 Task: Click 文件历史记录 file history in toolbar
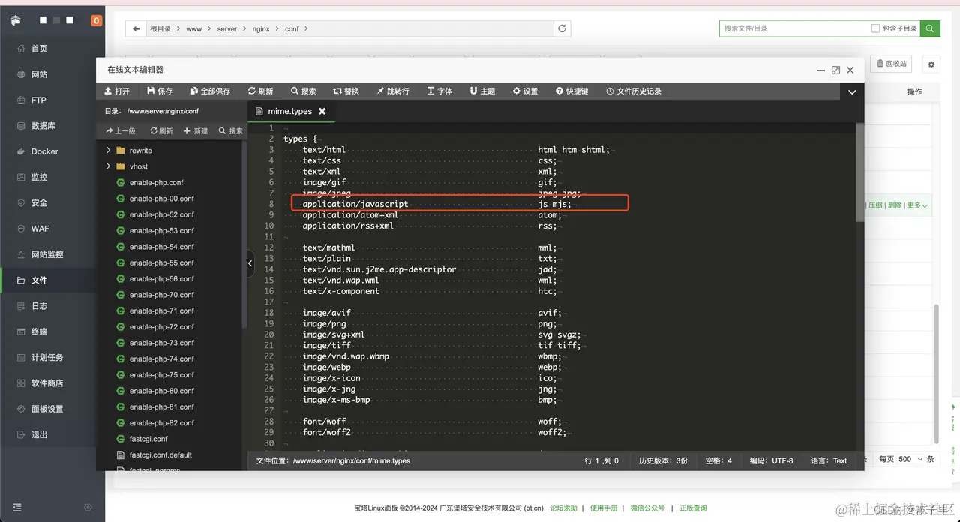click(634, 91)
